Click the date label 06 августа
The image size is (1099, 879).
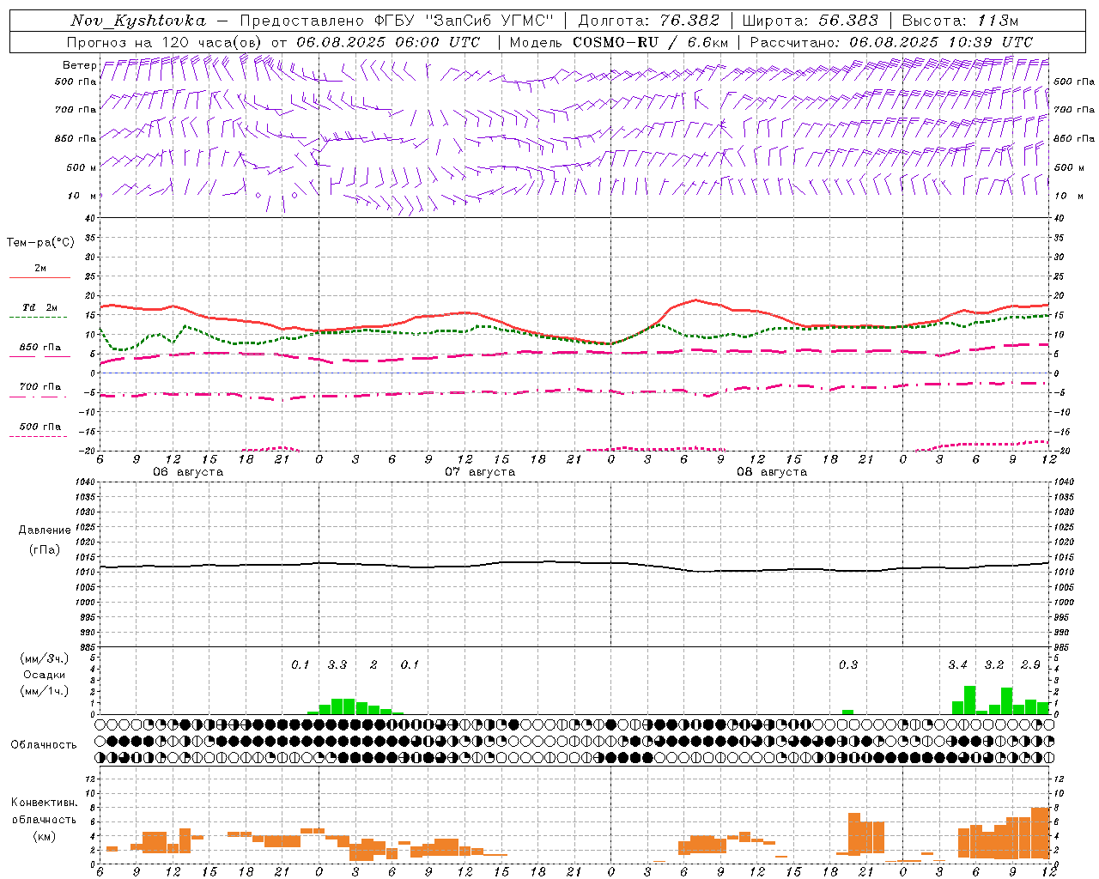click(x=188, y=472)
